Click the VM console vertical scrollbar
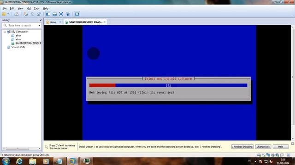This screenshot has width=295, height=165. (293, 77)
